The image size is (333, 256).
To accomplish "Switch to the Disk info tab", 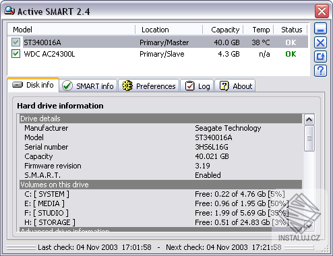I will (x=33, y=85).
